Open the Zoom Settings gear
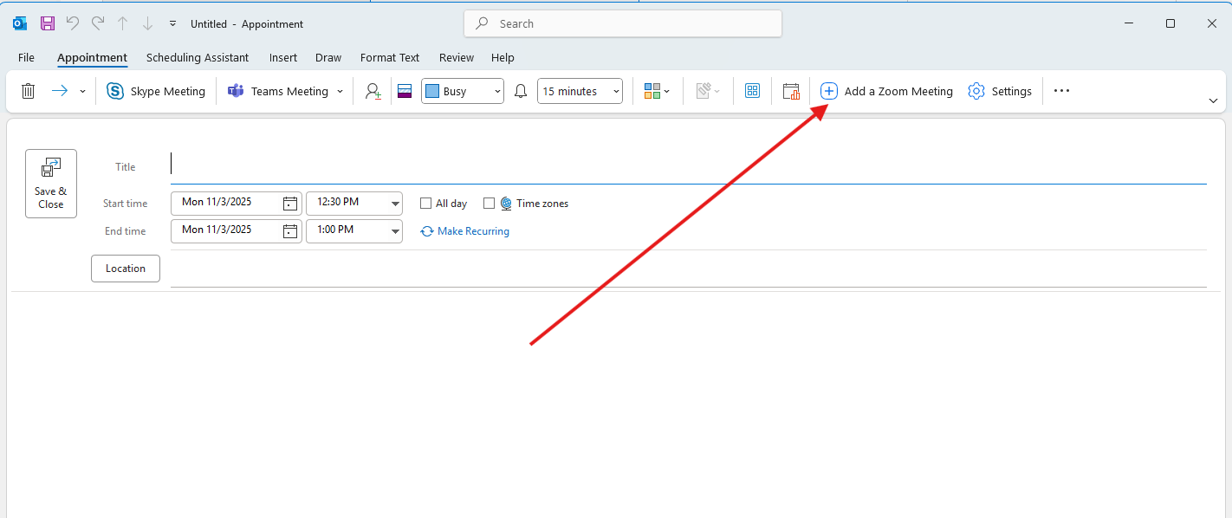 pyautogui.click(x=1000, y=91)
